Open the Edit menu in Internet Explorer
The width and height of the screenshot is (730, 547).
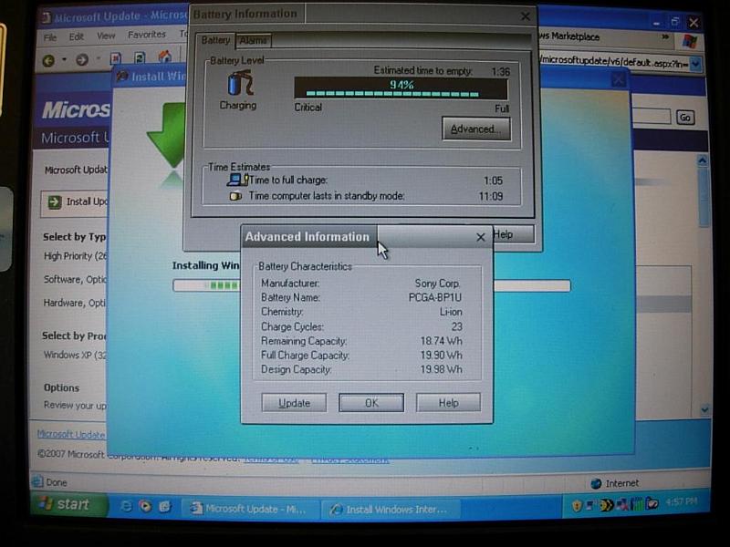point(76,36)
